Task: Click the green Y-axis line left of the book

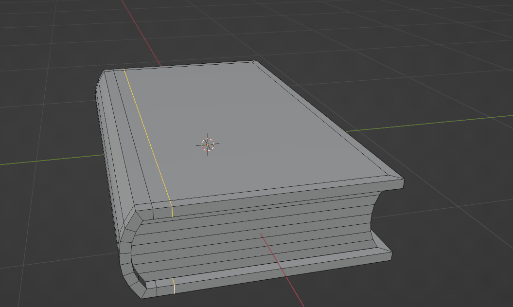Action: [x=49, y=160]
